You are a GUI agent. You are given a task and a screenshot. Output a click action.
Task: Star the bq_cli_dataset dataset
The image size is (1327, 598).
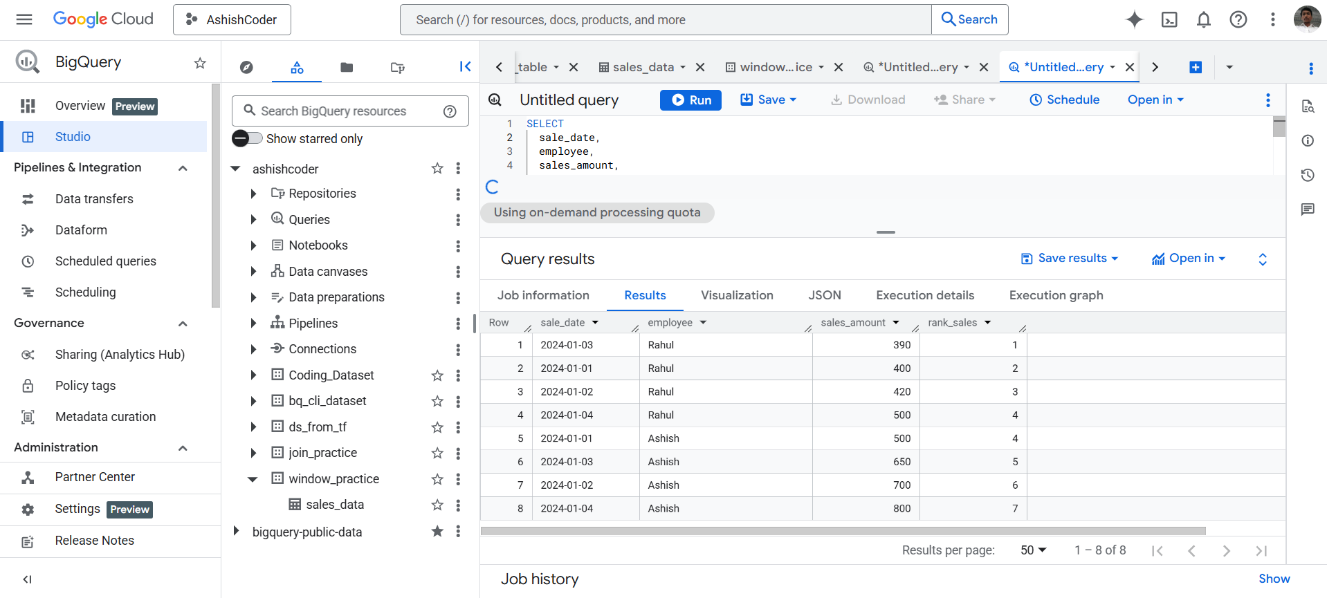(437, 401)
